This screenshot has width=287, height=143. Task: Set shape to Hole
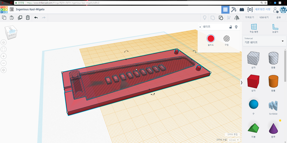[226, 38]
